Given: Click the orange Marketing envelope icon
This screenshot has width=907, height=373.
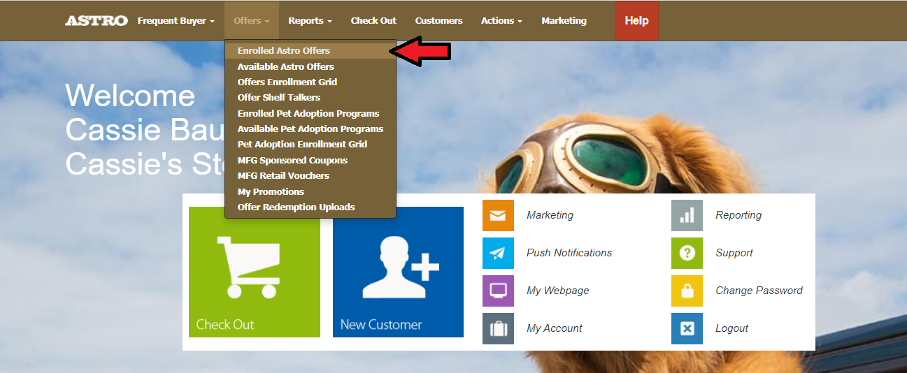Looking at the screenshot, I should click(498, 215).
